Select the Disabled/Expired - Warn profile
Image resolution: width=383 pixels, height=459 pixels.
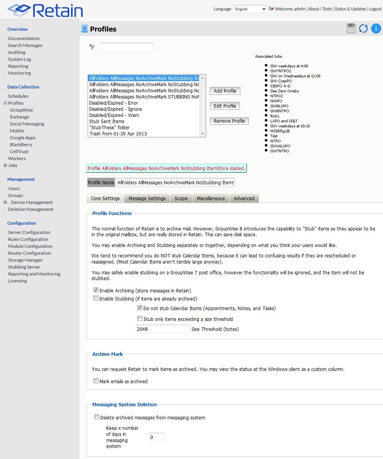tap(144, 115)
